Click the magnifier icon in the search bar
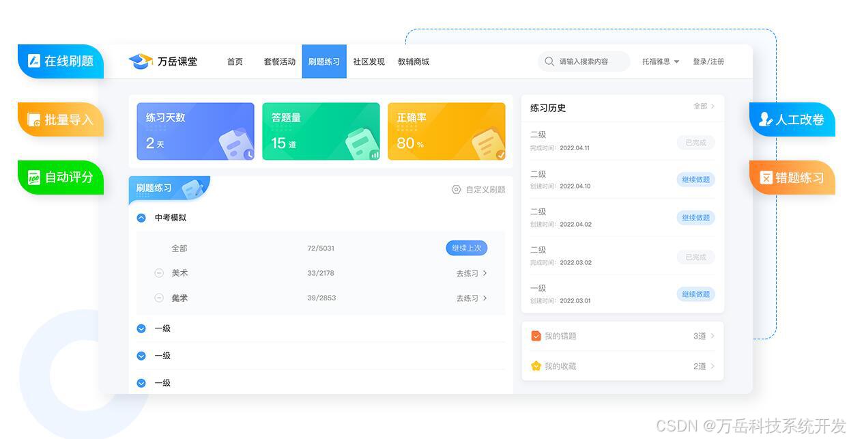 [x=549, y=61]
